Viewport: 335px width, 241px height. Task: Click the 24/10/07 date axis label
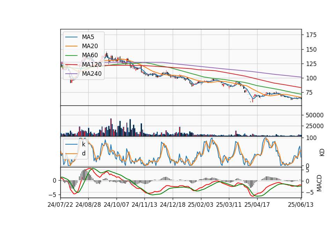[x=117, y=205]
